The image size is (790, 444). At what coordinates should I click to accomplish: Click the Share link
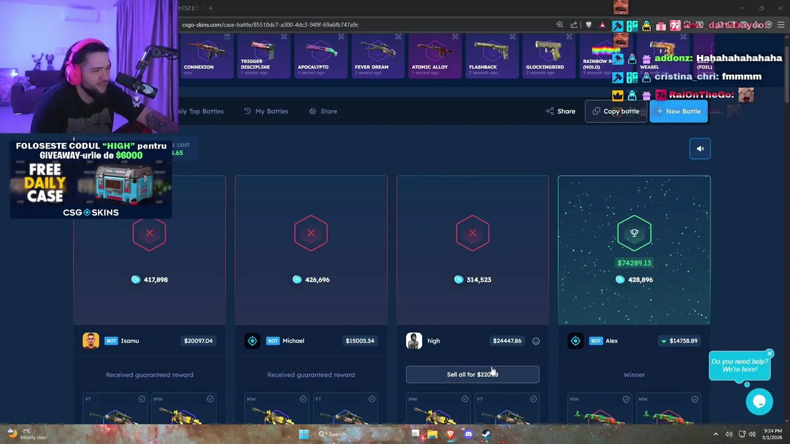[560, 111]
